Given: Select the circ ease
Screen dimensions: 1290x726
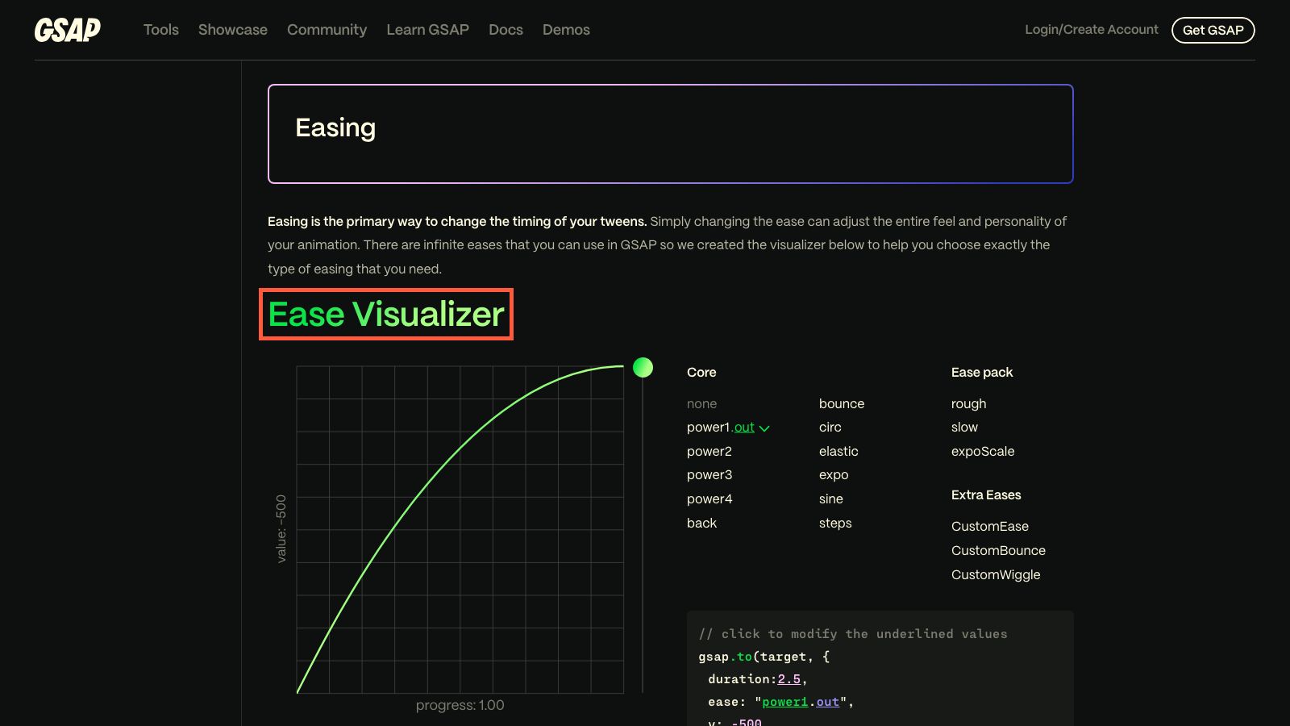Looking at the screenshot, I should coord(830,428).
